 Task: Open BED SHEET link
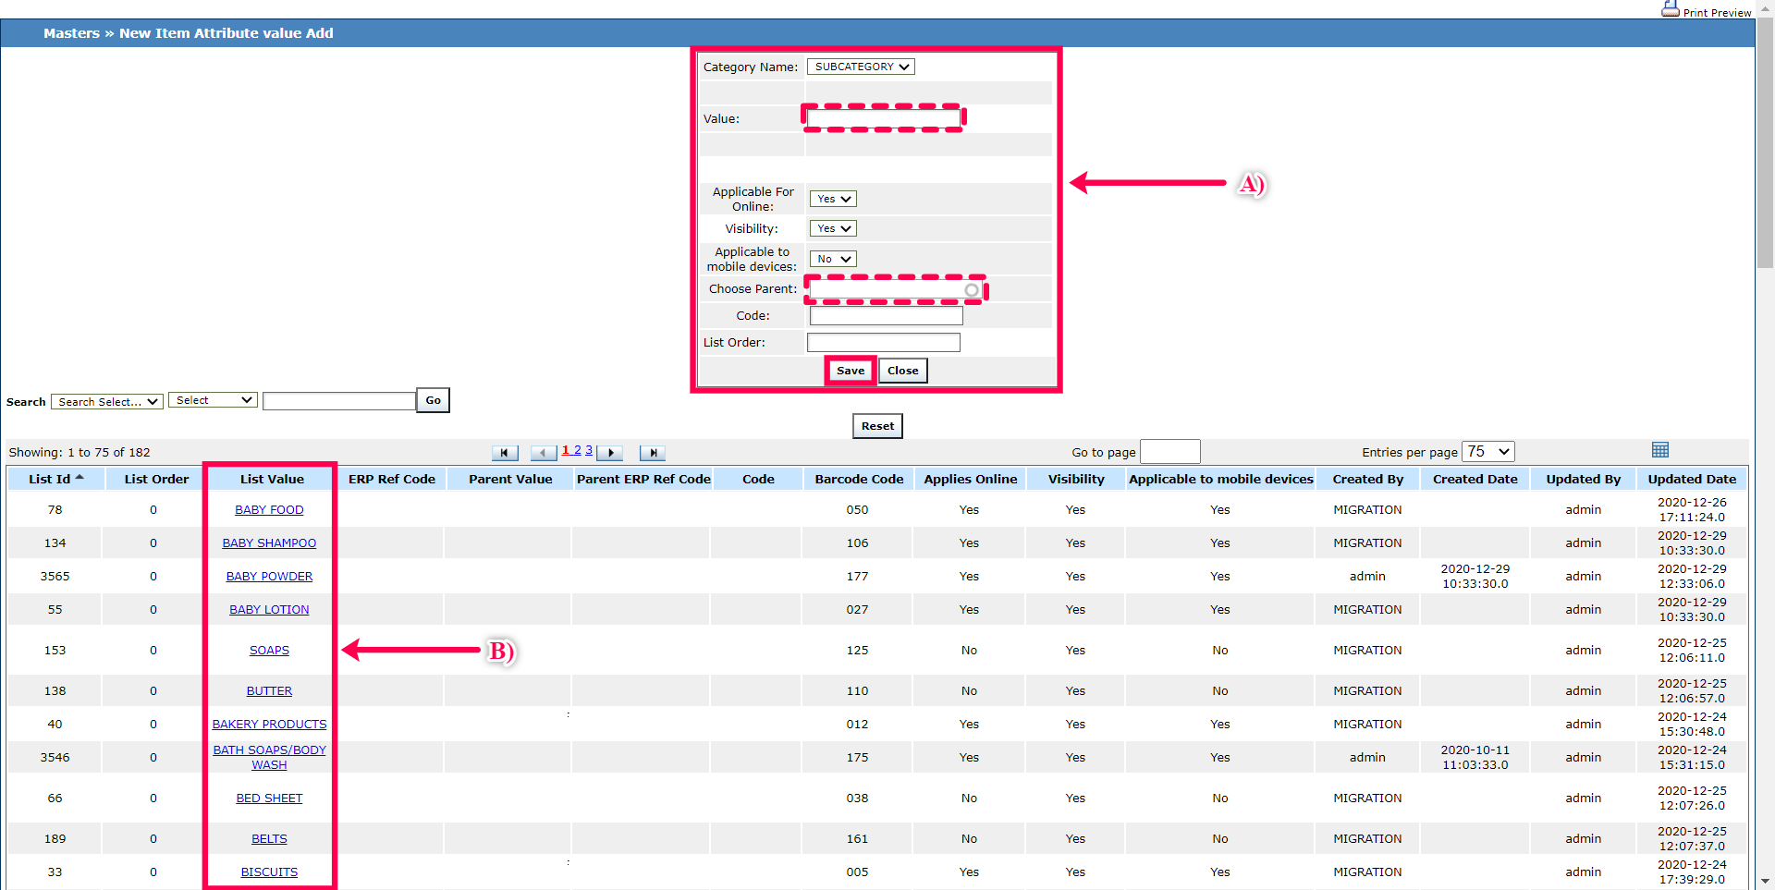[269, 799]
